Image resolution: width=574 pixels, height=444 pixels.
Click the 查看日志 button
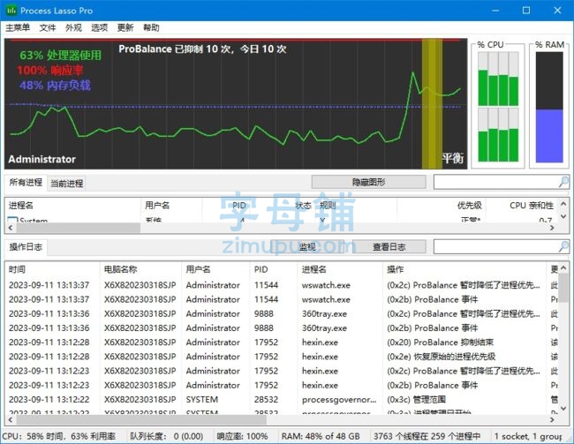(x=389, y=246)
